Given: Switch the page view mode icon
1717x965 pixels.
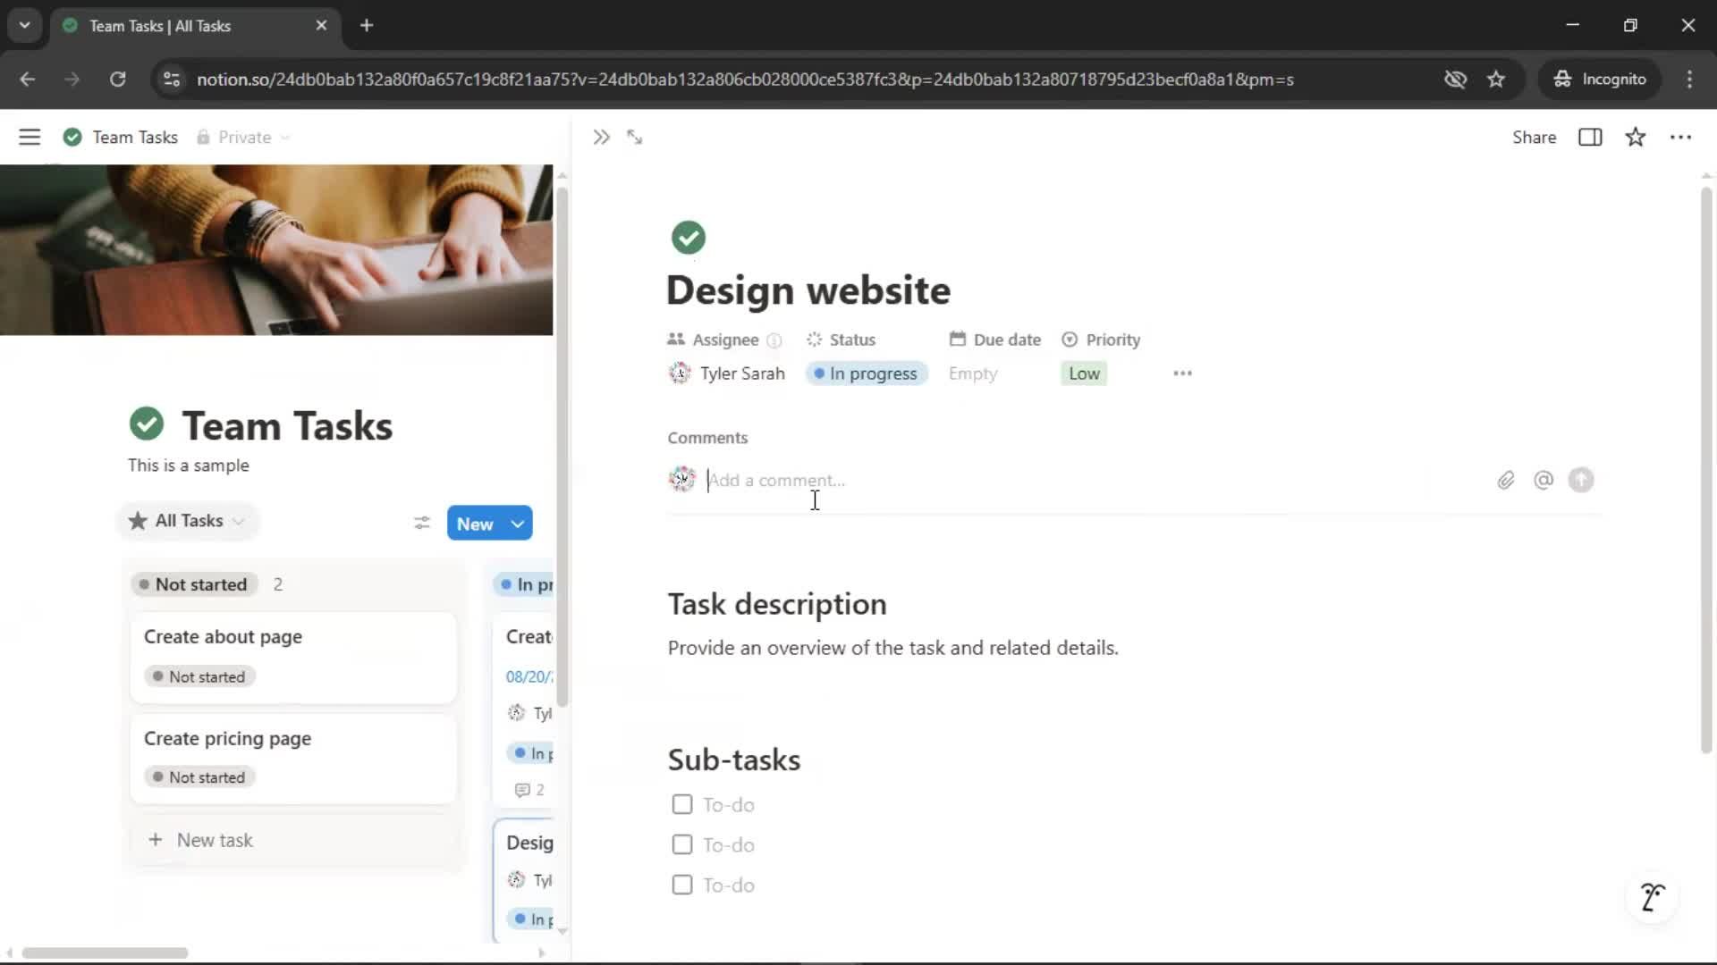Looking at the screenshot, I should click(x=1590, y=137).
